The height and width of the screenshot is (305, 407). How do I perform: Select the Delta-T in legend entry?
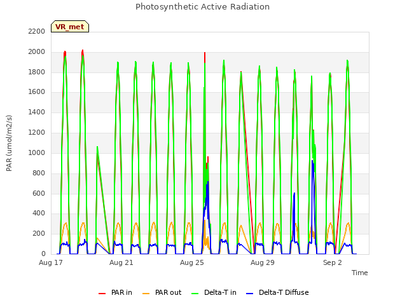[x=214, y=292]
